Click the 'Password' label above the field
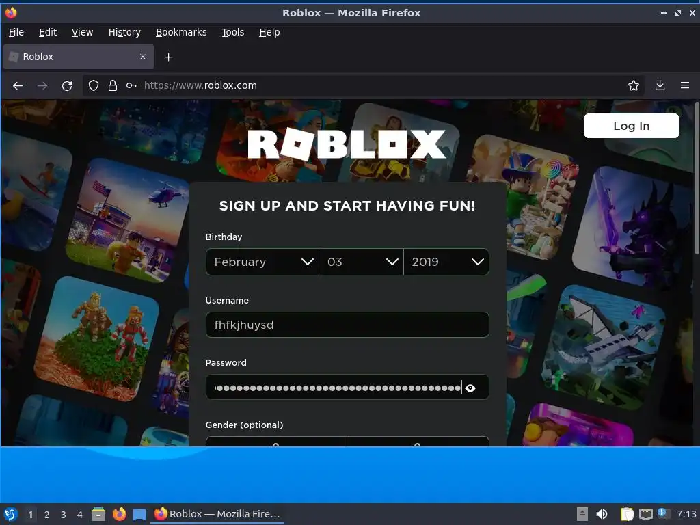700x525 pixels. pyautogui.click(x=226, y=362)
